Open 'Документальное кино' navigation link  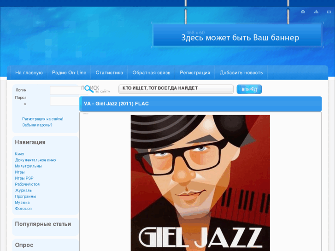tap(35, 160)
